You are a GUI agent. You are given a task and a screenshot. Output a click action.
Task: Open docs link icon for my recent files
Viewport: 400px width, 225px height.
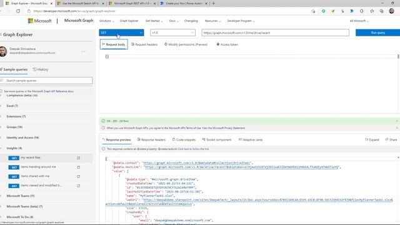click(78, 158)
